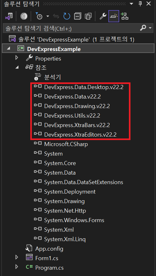Select DevExpress.Data.v22.2 reference

(72, 96)
